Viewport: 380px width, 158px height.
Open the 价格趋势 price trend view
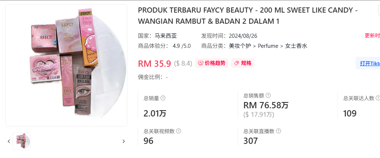click(212, 63)
